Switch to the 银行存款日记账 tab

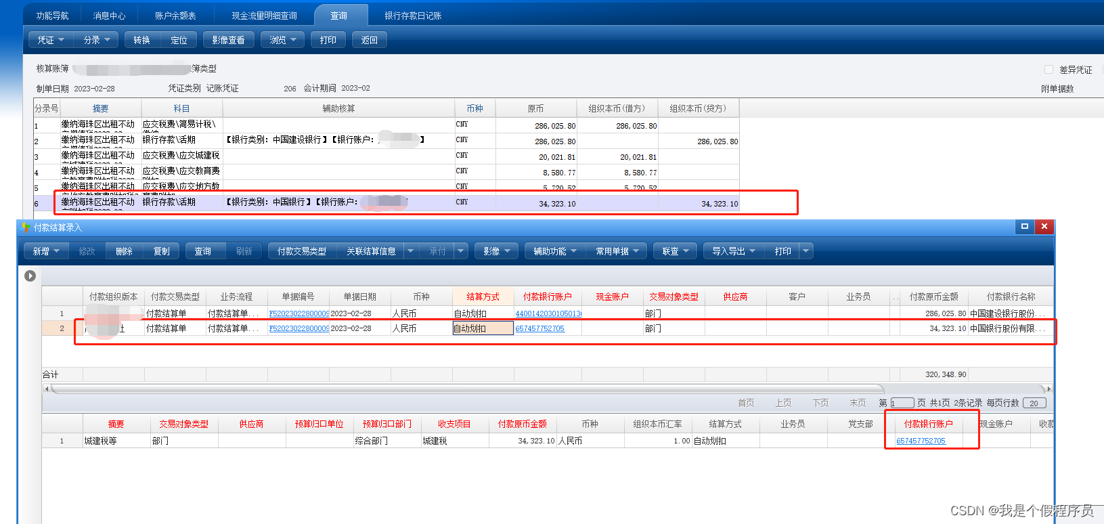tap(413, 16)
